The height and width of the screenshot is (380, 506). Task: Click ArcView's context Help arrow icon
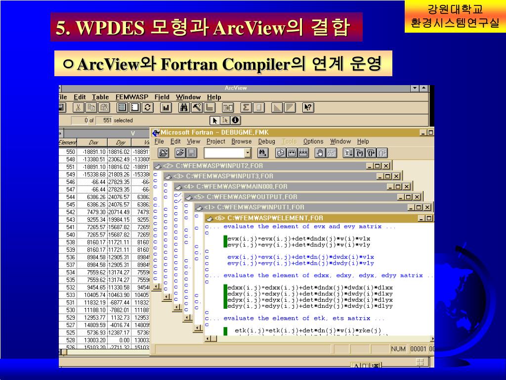308,107
